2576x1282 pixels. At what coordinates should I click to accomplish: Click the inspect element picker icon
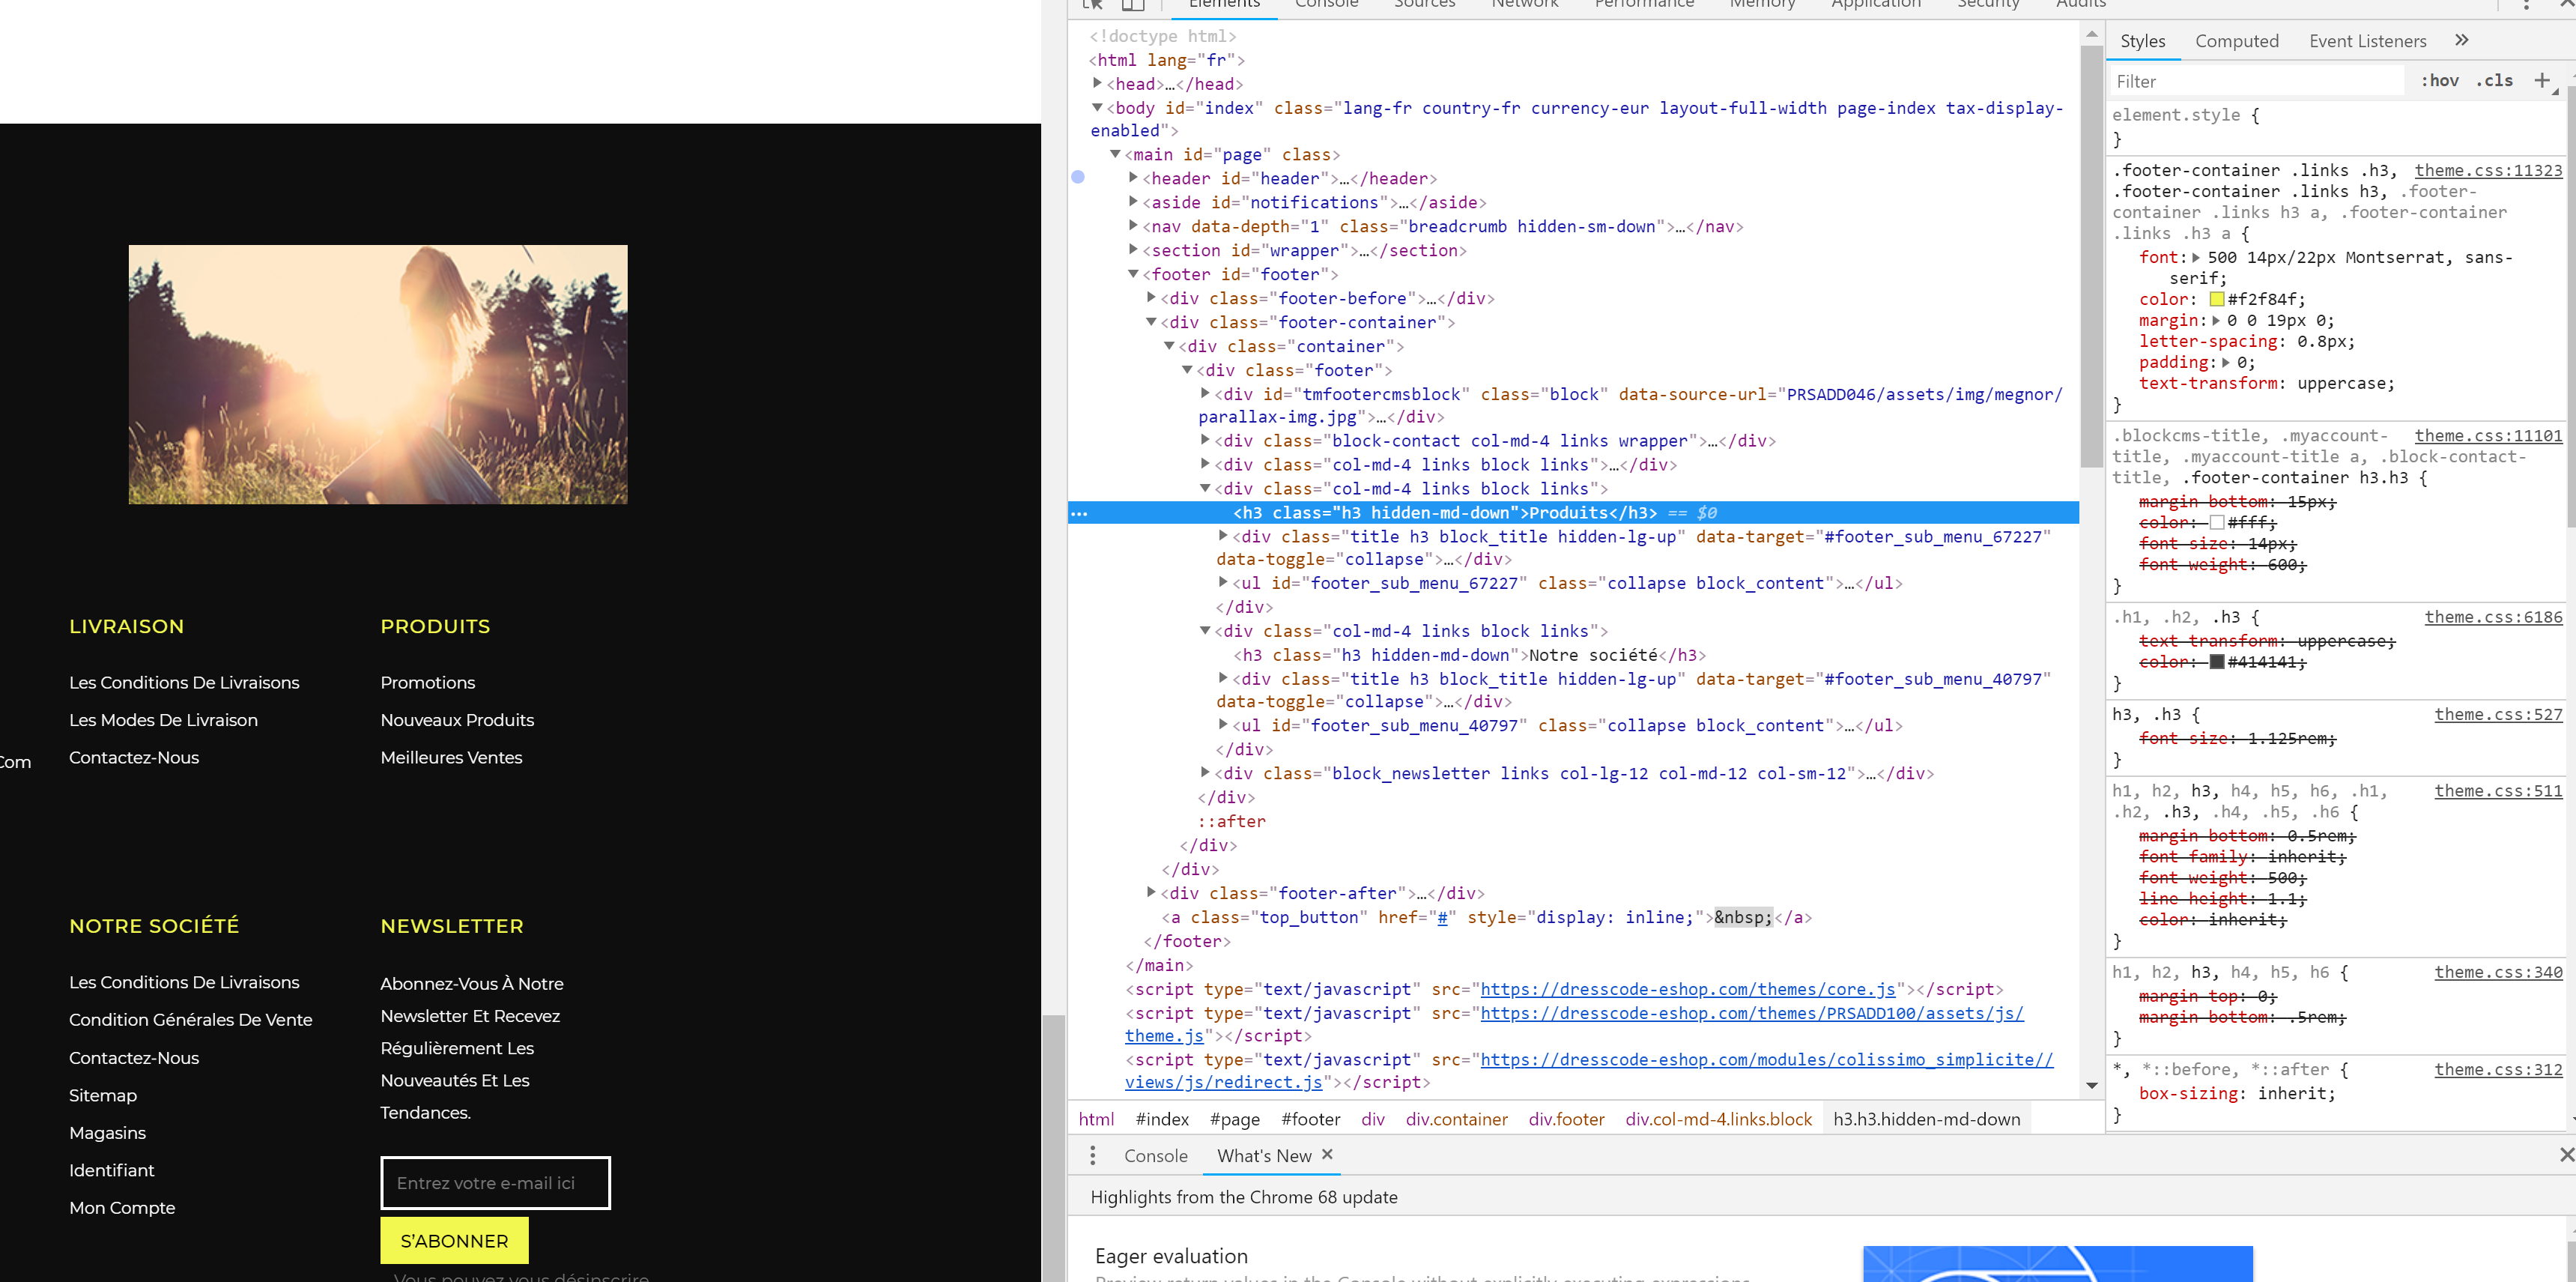pyautogui.click(x=1092, y=4)
